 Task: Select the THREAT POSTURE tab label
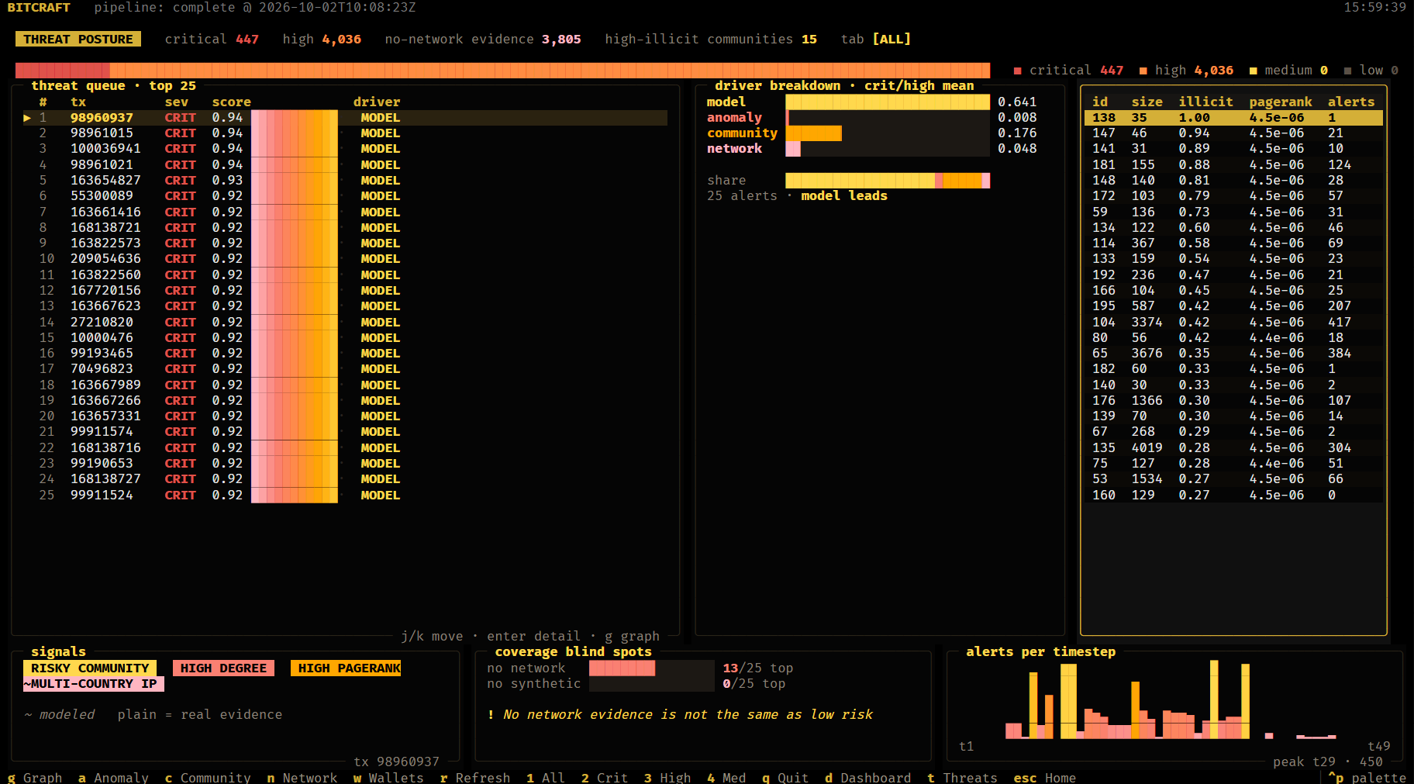tap(78, 39)
